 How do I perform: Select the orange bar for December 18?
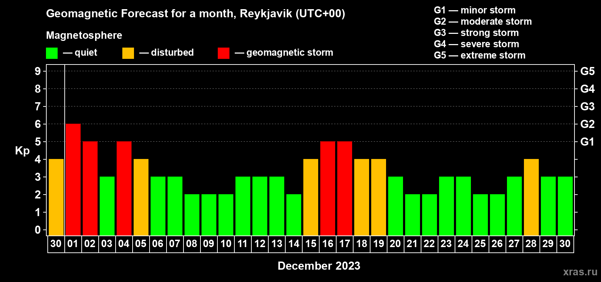(x=362, y=197)
